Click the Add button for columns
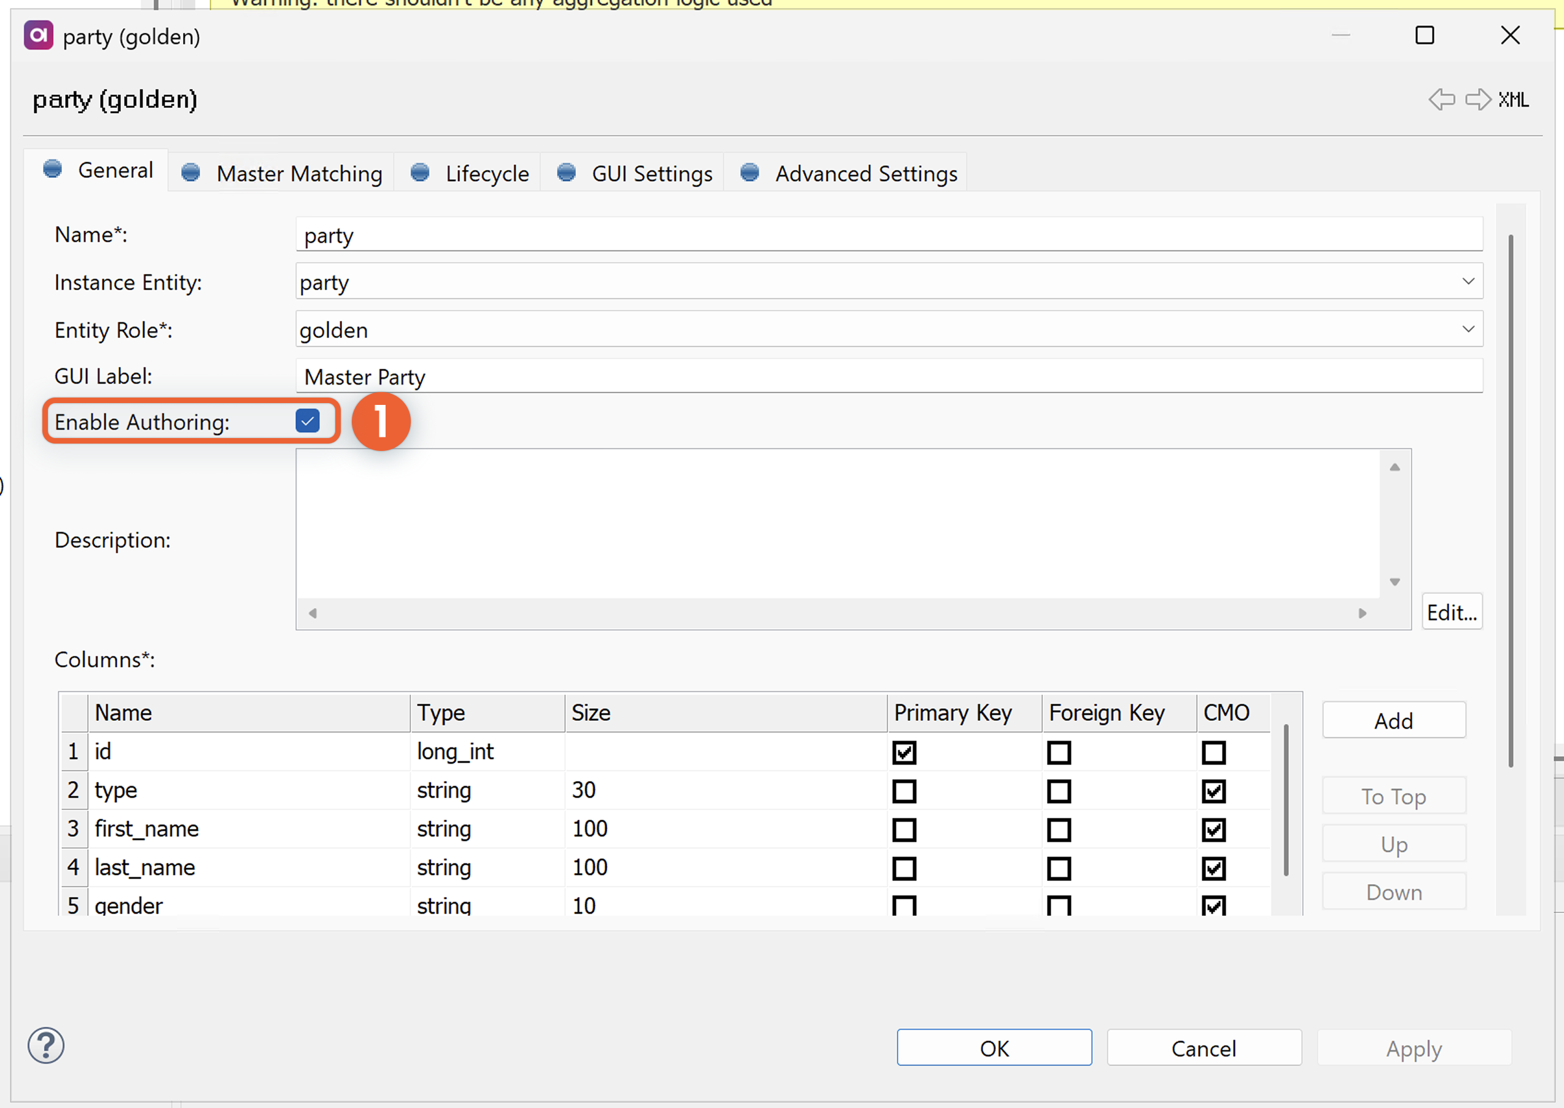Viewport: 1564px width, 1108px height. point(1393,720)
